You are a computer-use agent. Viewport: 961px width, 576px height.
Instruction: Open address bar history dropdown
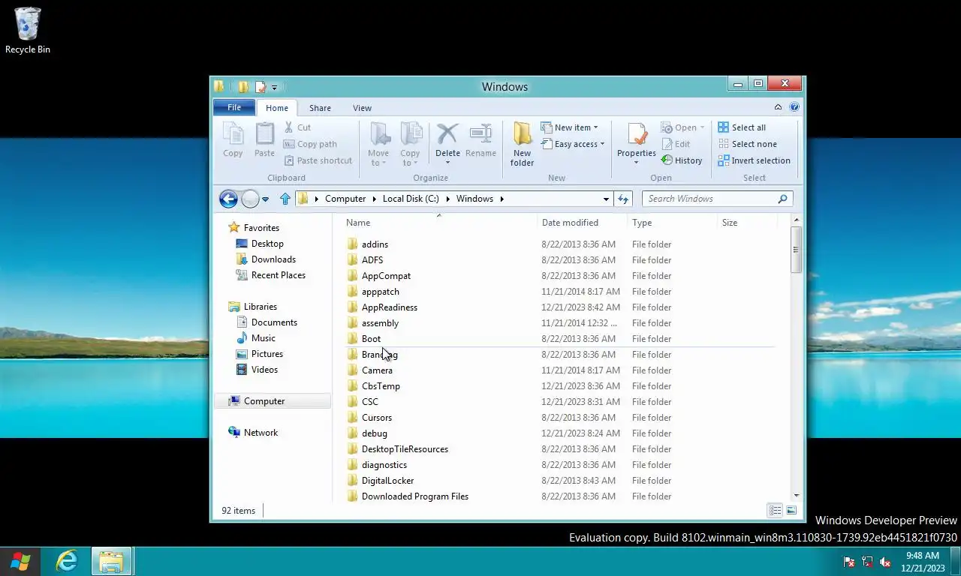click(606, 199)
